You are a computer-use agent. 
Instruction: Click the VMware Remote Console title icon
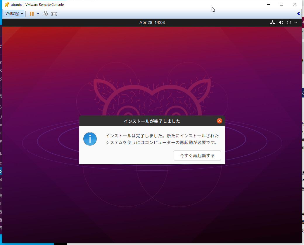(x=7, y=4)
